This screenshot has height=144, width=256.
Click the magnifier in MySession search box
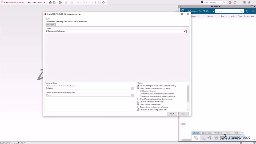tap(242, 11)
